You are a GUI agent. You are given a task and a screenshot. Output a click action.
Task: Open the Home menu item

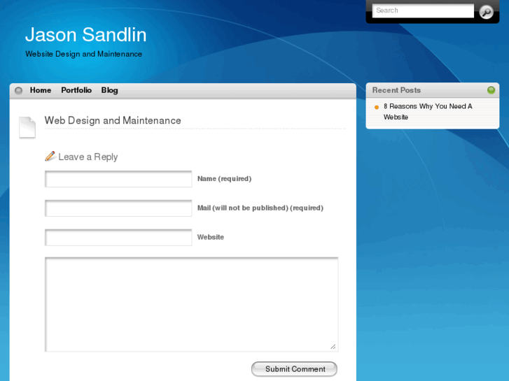(x=41, y=90)
